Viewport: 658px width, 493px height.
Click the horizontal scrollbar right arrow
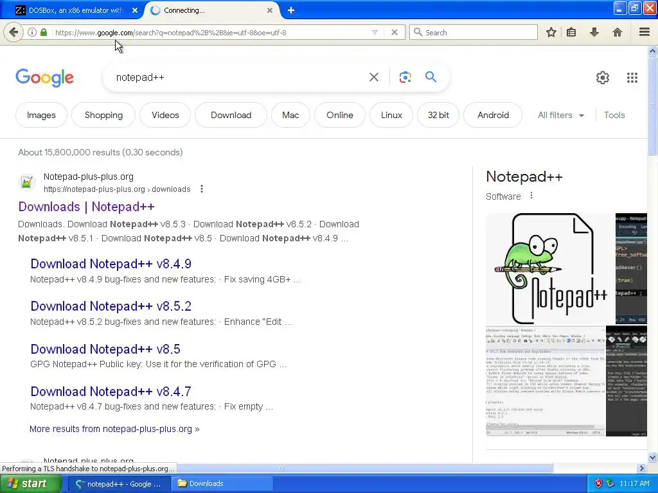tap(641, 468)
